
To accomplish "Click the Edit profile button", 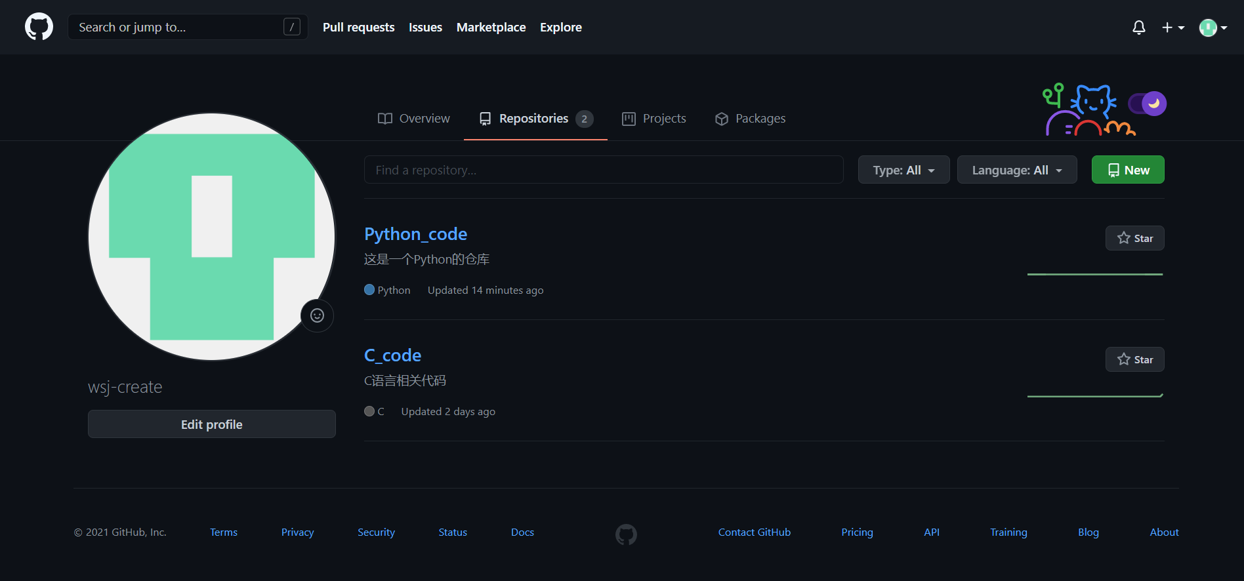I will click(212, 424).
